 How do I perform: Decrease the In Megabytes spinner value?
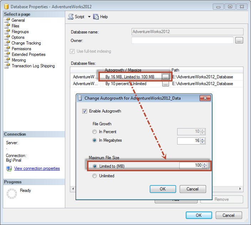203,142
